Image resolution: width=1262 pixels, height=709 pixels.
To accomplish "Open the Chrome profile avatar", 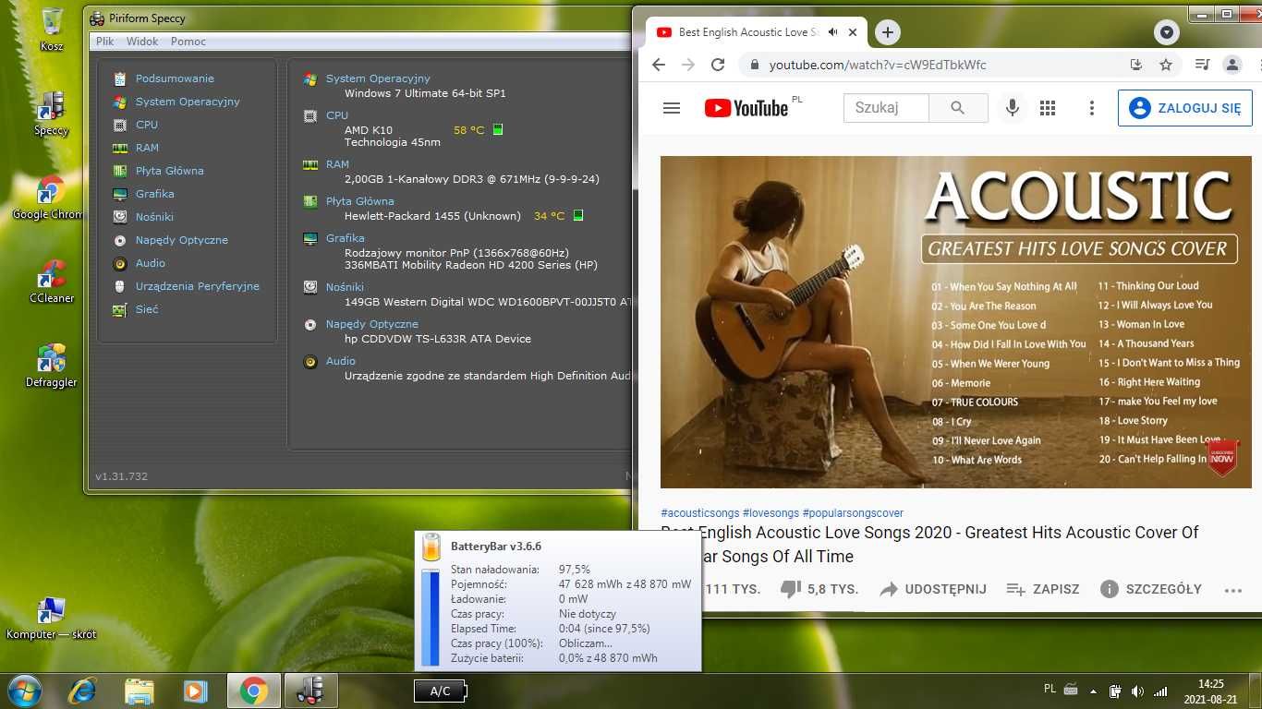I will tap(1232, 65).
